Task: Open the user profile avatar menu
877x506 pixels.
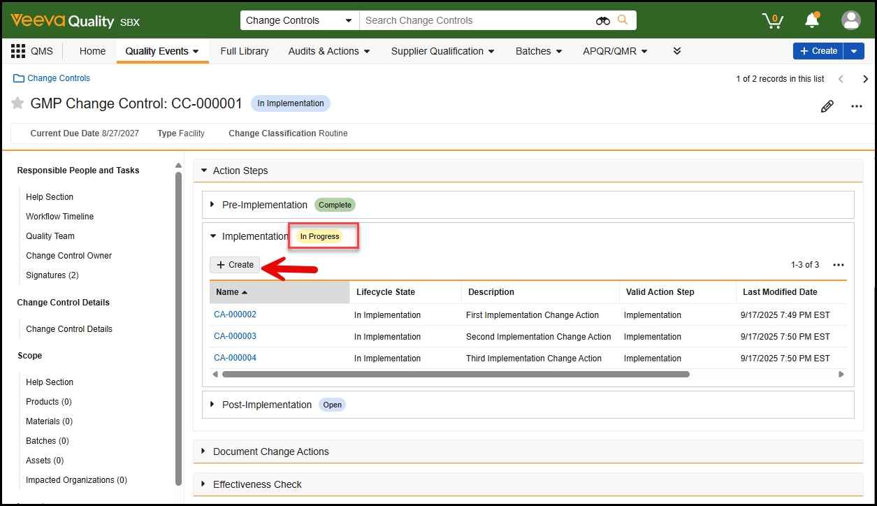Action: 850,20
